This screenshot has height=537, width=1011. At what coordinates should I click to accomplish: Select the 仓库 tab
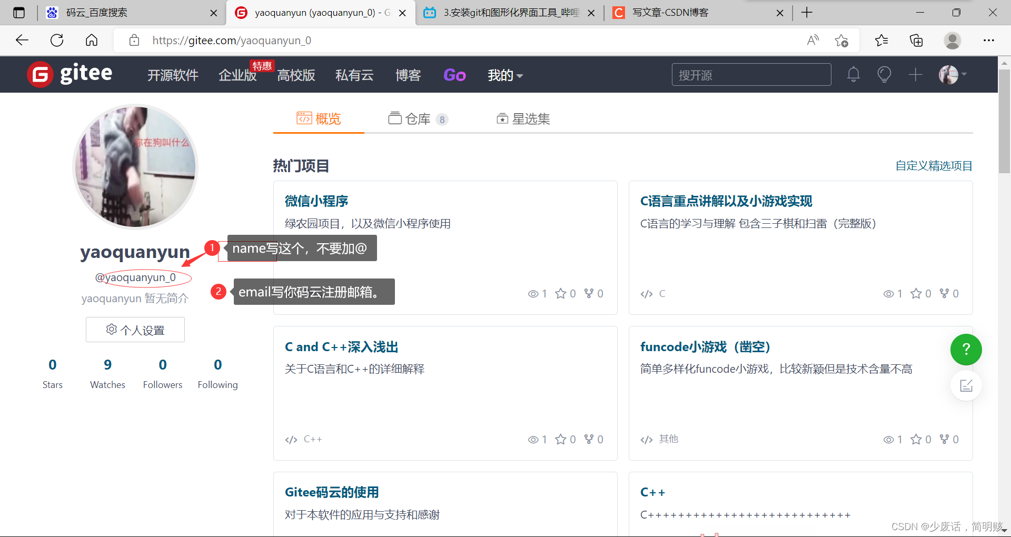(x=418, y=119)
